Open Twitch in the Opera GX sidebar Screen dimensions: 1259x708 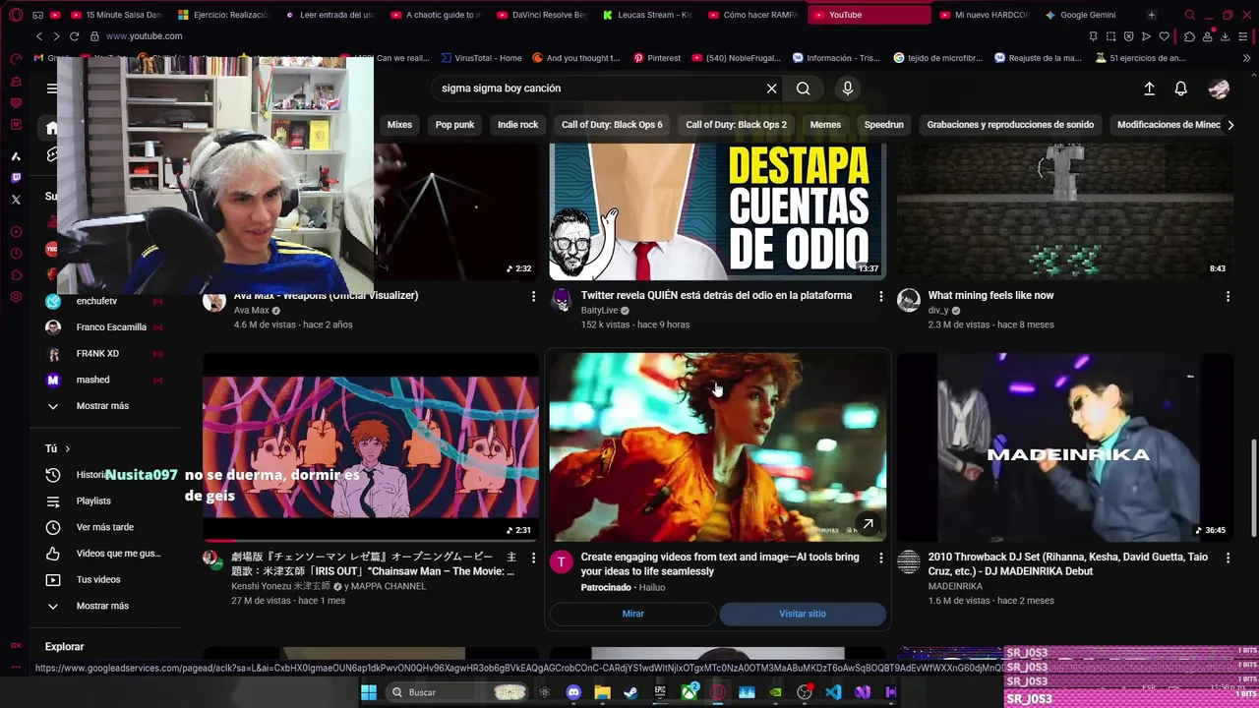16,178
